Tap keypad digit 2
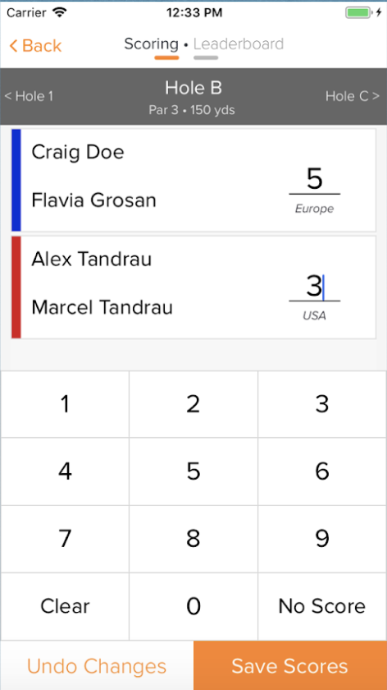Image resolution: width=387 pixels, height=690 pixels. (x=193, y=404)
